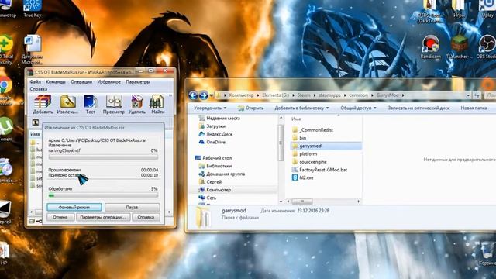Open the Общий доступ dropdown
The height and width of the screenshot is (279, 496).
click(x=358, y=108)
